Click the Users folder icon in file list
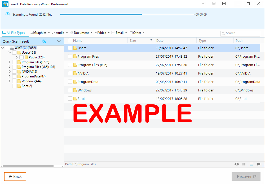The height and width of the screenshot is (185, 265). [75, 48]
